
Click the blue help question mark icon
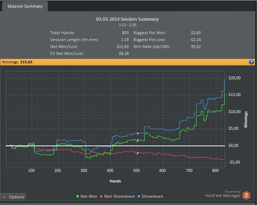point(251,62)
